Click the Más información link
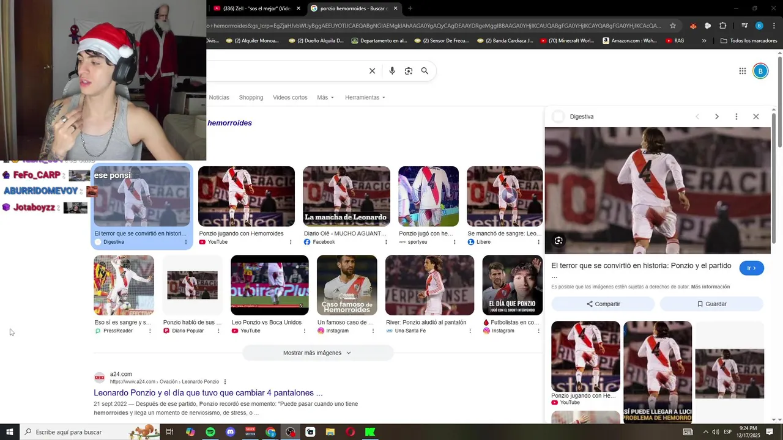Image resolution: width=783 pixels, height=440 pixels. click(x=710, y=287)
